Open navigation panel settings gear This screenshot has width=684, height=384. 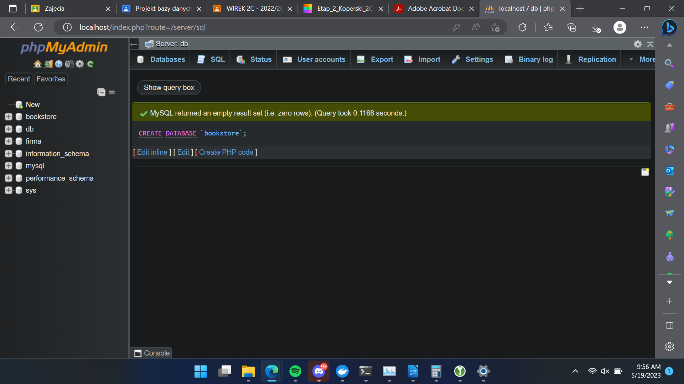pyautogui.click(x=80, y=64)
